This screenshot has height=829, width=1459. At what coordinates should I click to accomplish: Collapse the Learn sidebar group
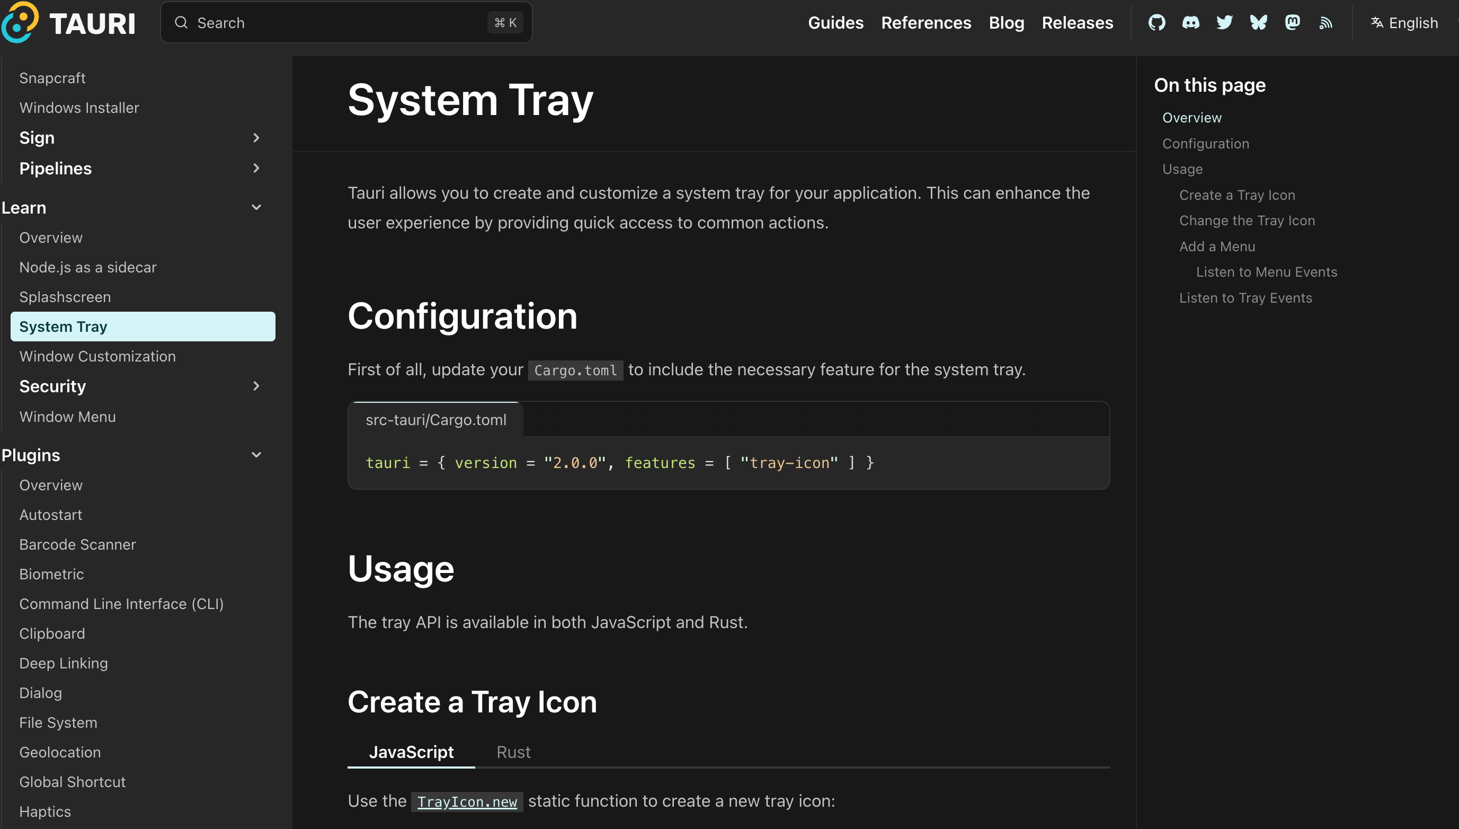(256, 207)
